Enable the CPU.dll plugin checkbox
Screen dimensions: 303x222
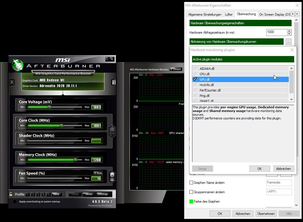195,74
